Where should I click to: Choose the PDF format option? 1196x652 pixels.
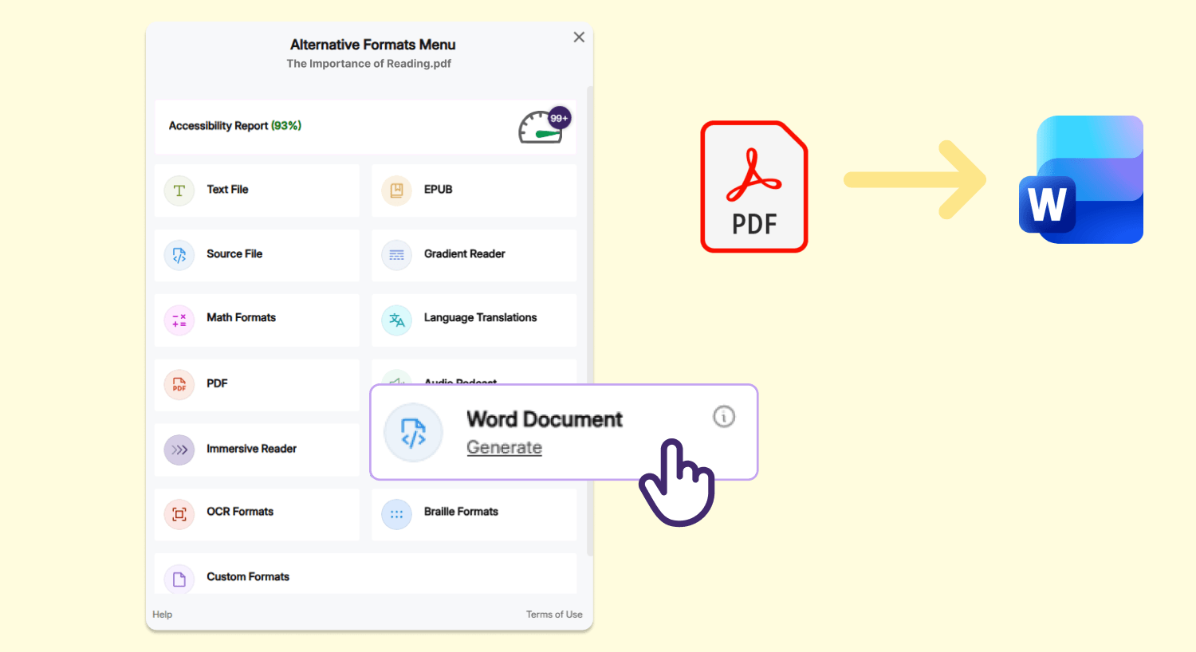257,385
